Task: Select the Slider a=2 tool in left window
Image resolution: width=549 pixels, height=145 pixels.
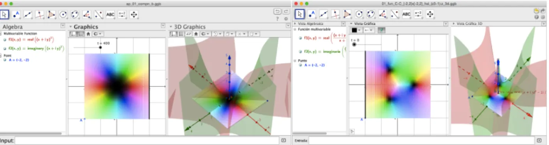Action: [x=122, y=14]
